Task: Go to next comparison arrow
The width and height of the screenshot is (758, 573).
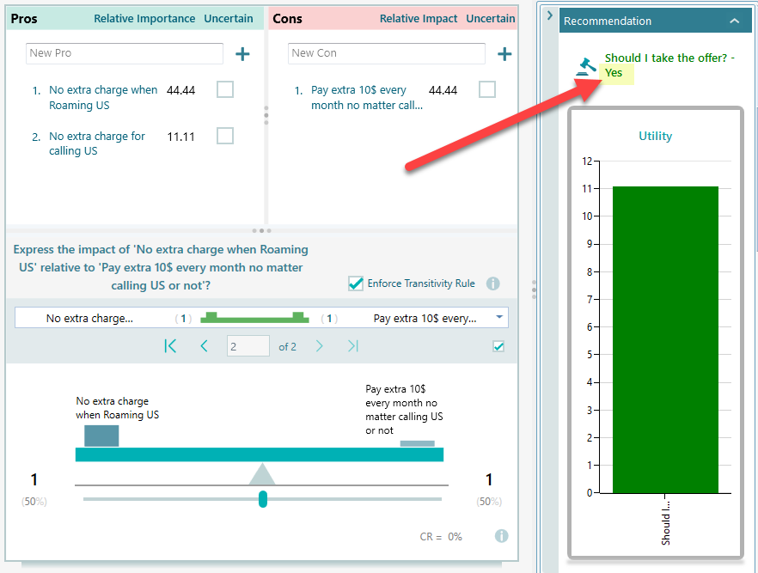Action: [319, 346]
